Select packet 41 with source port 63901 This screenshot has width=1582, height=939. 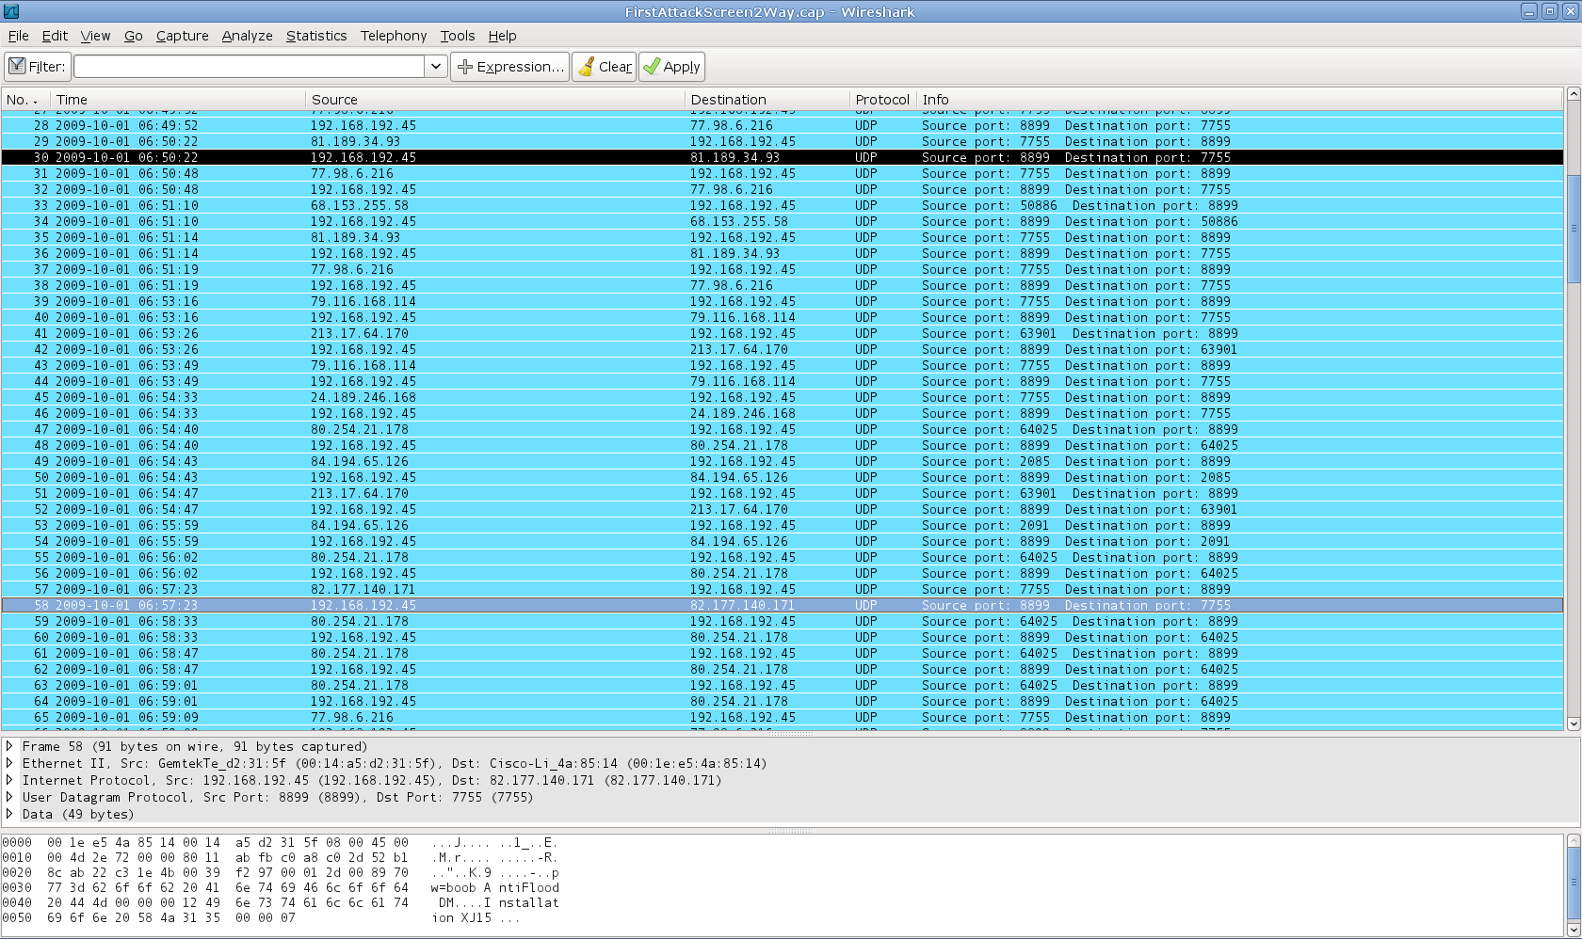[782, 333]
